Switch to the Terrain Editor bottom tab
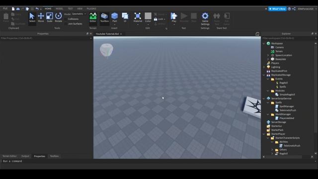 pos(9,156)
